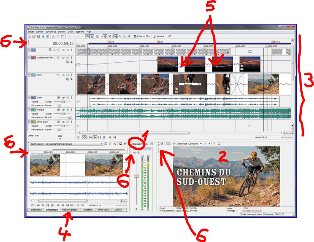Click the Faire un film button
314x242 pixels.
click(x=142, y=36)
